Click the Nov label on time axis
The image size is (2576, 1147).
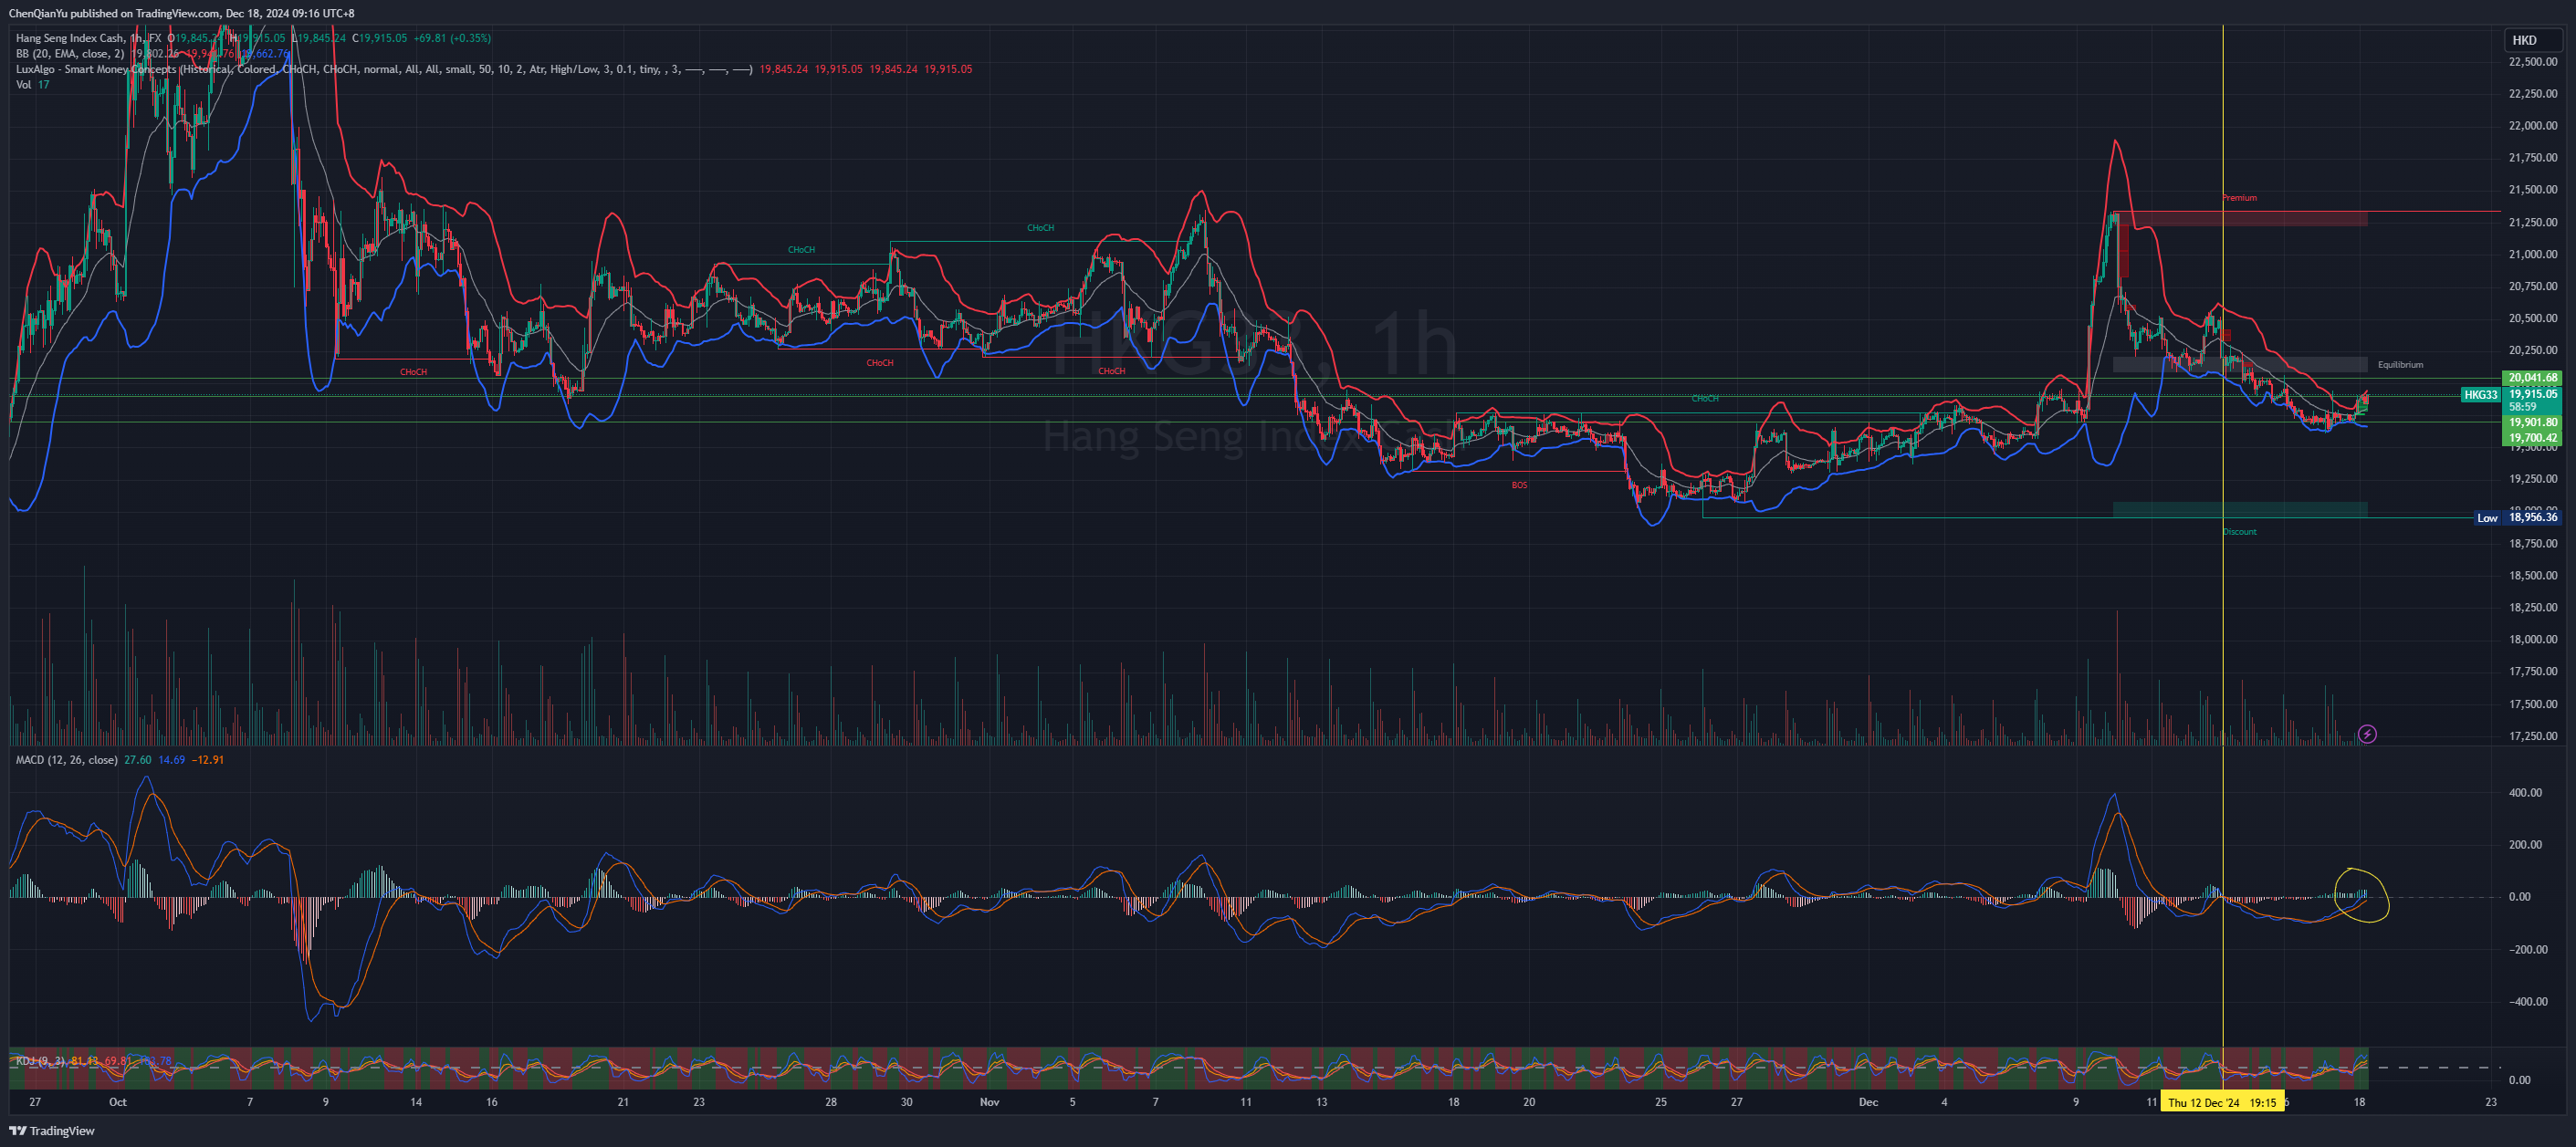989,1102
